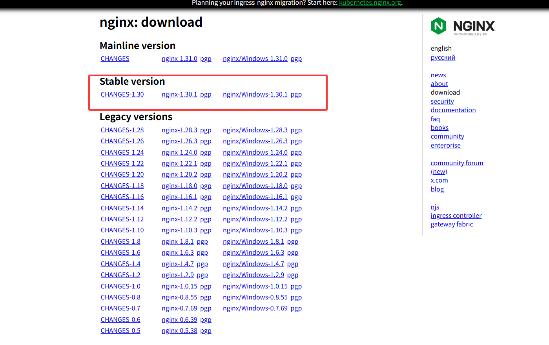549x345 pixels.
Task: Open the njs project link
Action: point(435,207)
